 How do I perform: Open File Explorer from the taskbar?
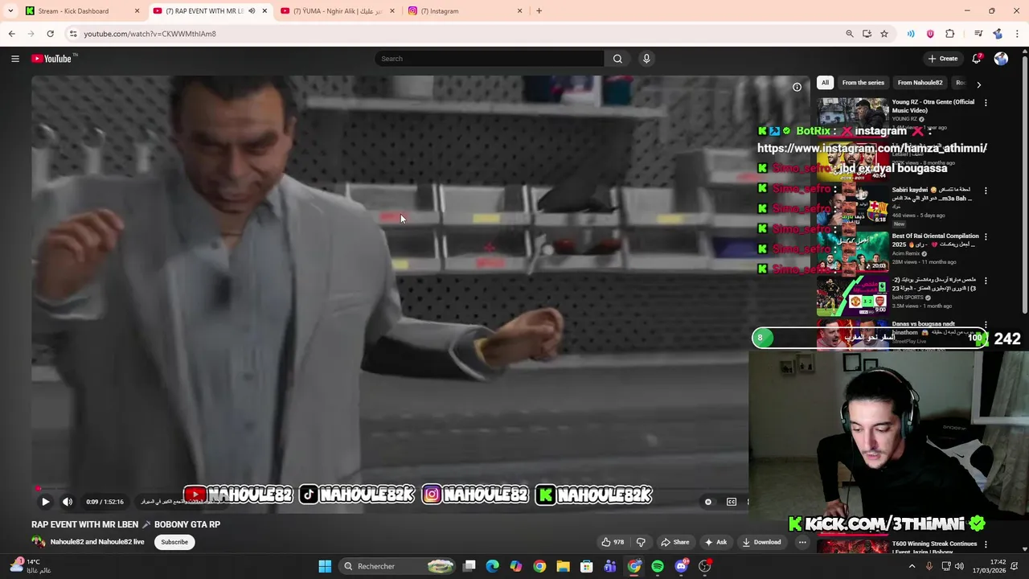[x=564, y=566]
